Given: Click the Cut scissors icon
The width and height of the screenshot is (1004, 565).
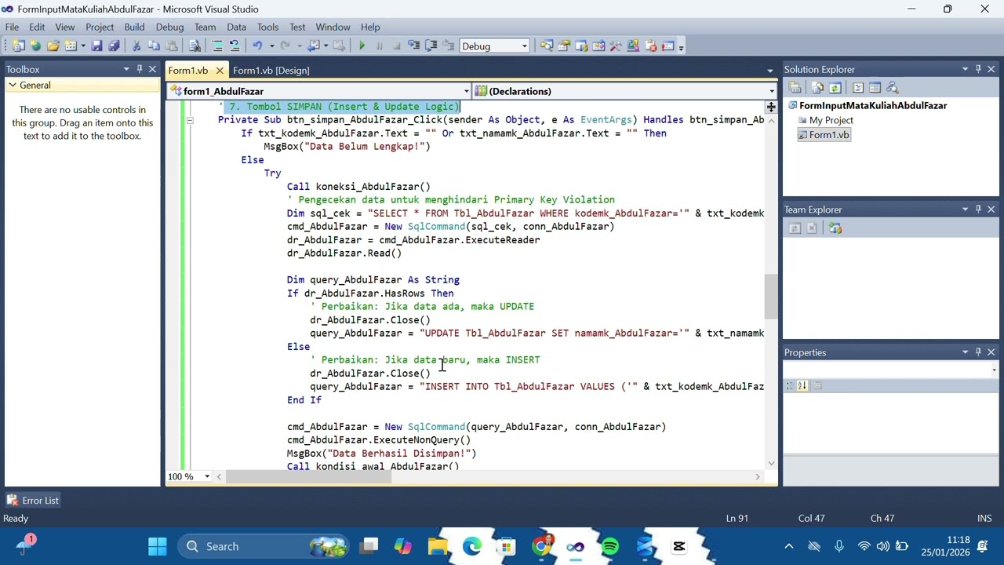Looking at the screenshot, I should (x=136, y=46).
